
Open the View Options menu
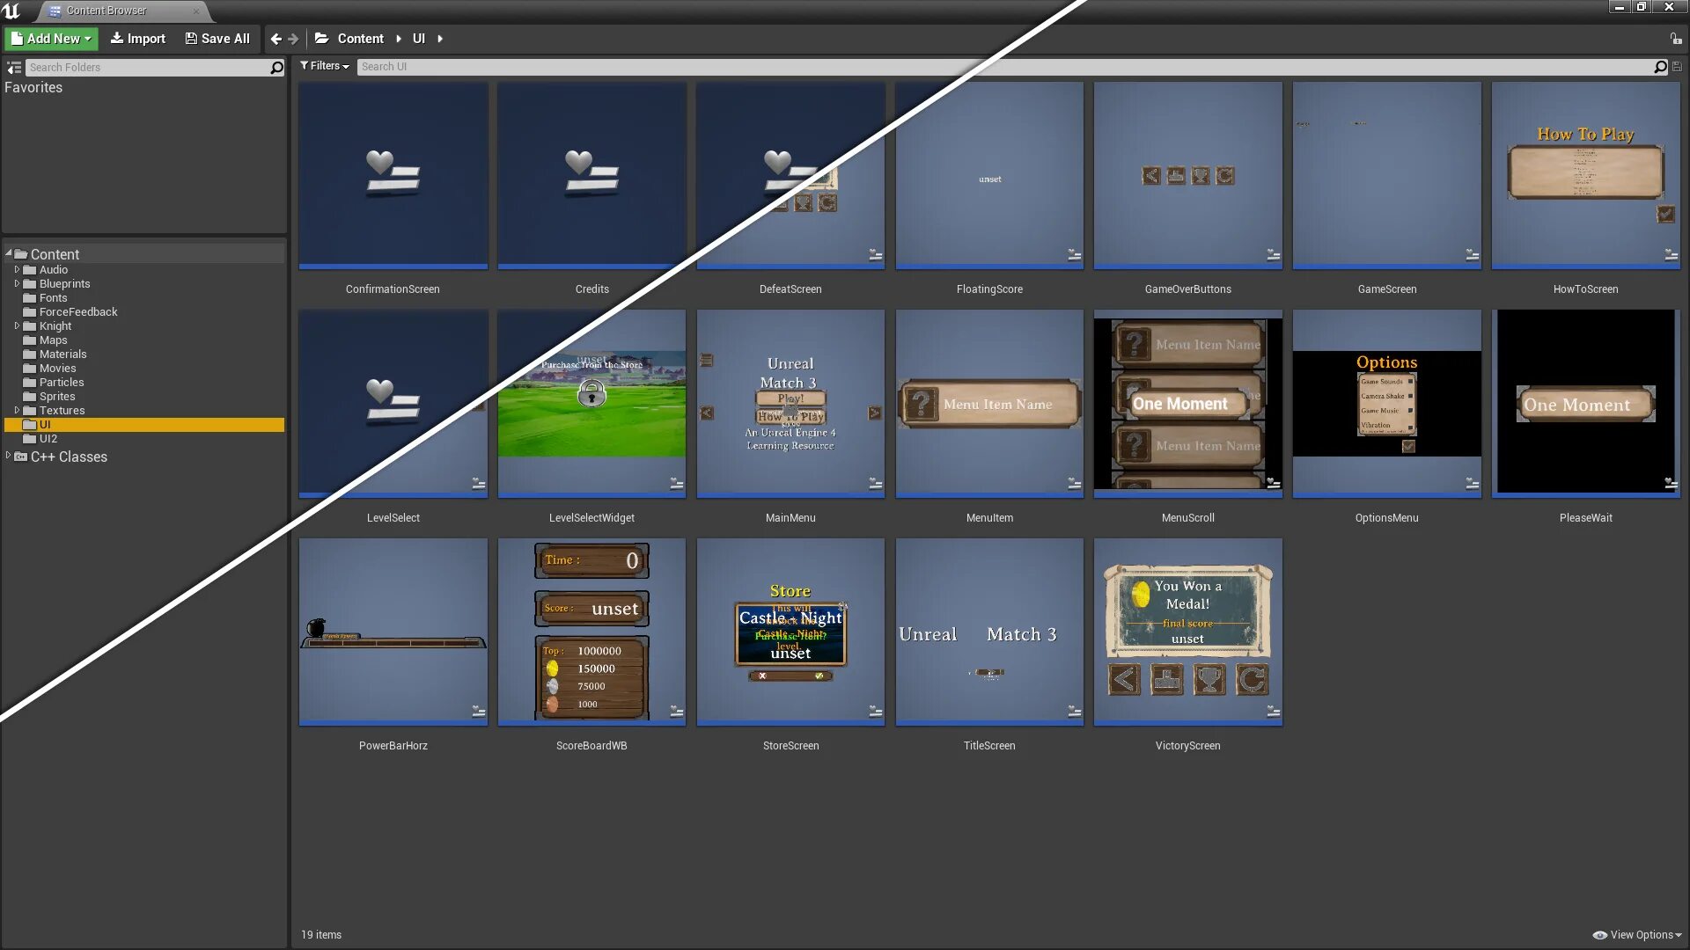[1637, 935]
